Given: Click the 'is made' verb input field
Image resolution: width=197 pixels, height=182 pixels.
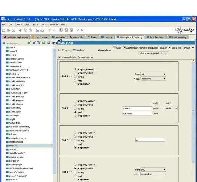Looking at the screenshot, I should click(137, 108).
